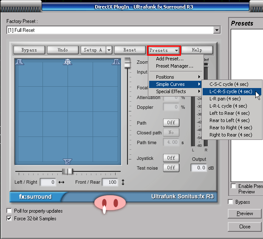263x239 pixels.
Task: Click the Path time value field
Action: 171,142
